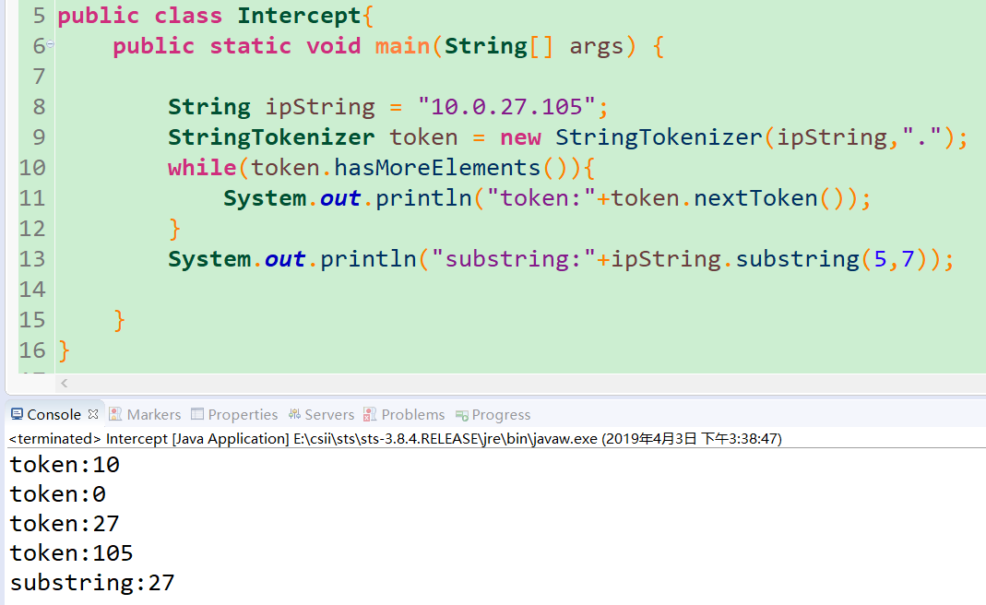The height and width of the screenshot is (605, 986).
Task: Click line number 8 in the gutter
Action: click(x=39, y=107)
